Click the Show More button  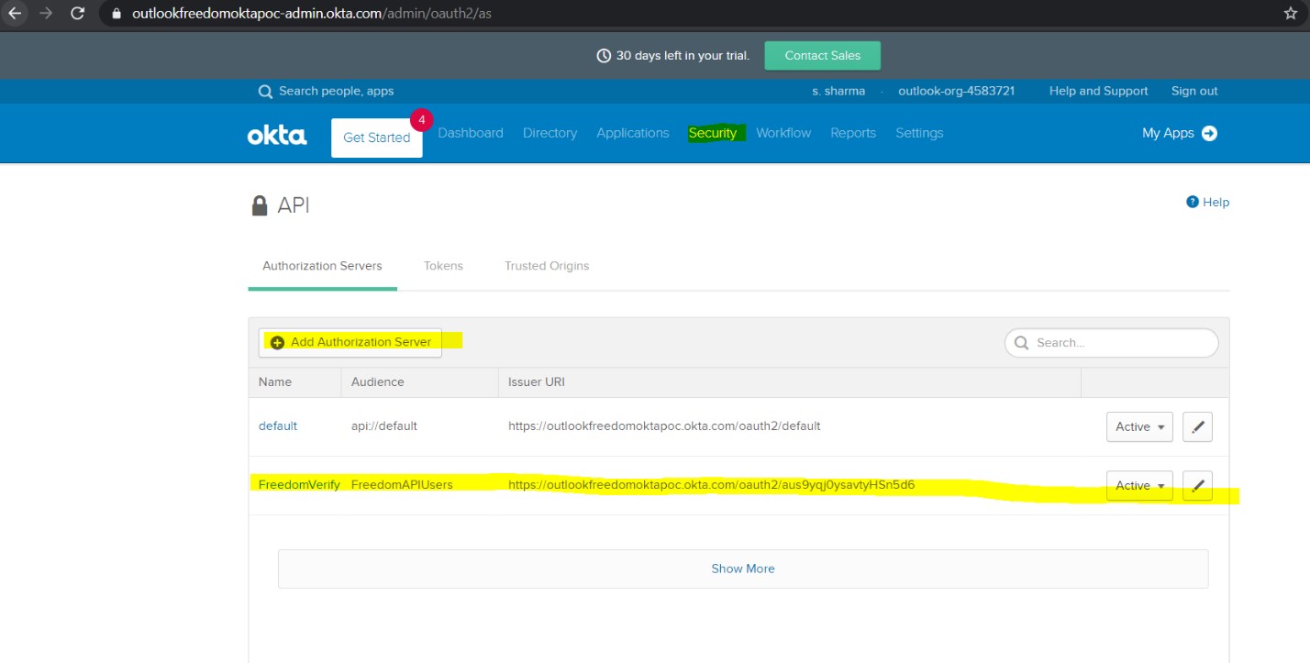pyautogui.click(x=743, y=569)
